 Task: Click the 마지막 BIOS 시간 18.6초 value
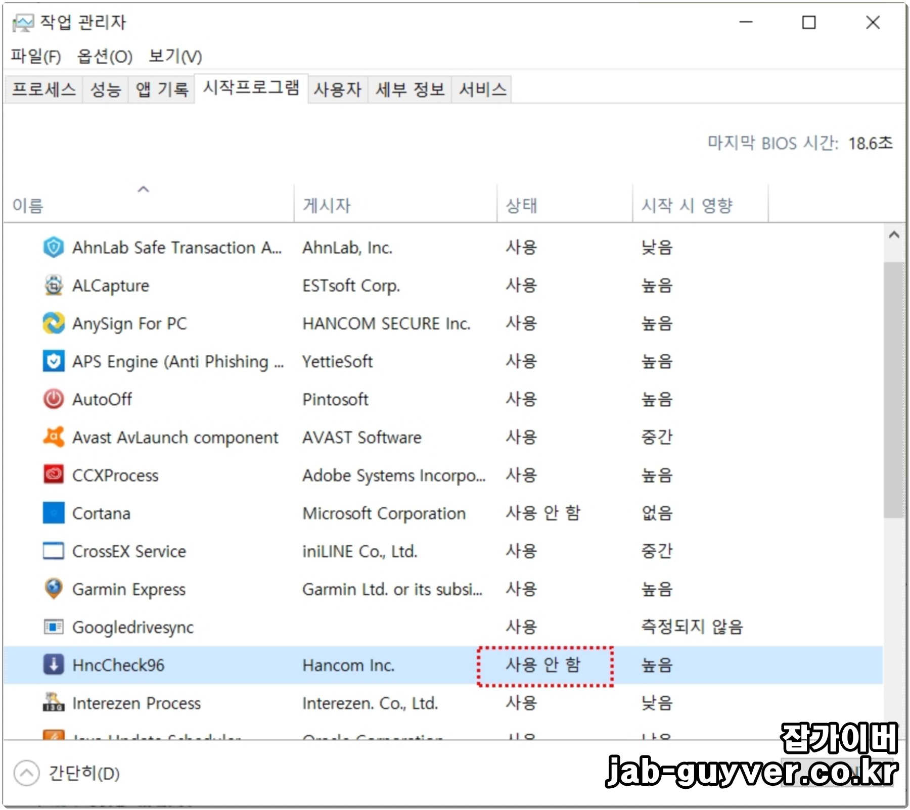click(870, 143)
